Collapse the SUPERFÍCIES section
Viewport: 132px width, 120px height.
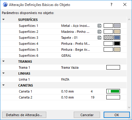pyautogui.click(x=4, y=19)
